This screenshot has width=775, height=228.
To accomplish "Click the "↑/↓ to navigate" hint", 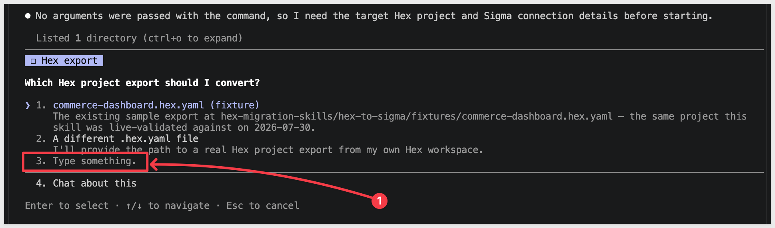I will 168,206.
